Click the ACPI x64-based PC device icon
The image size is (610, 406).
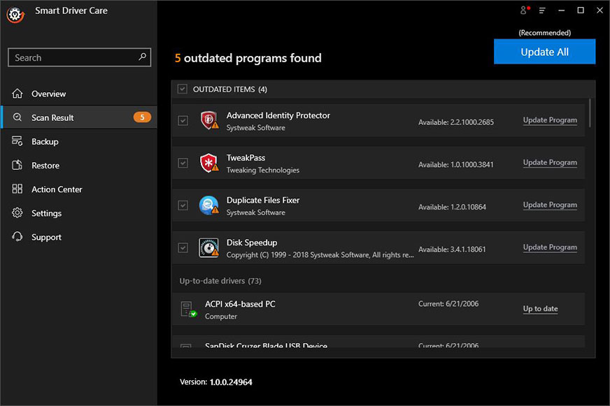187,309
